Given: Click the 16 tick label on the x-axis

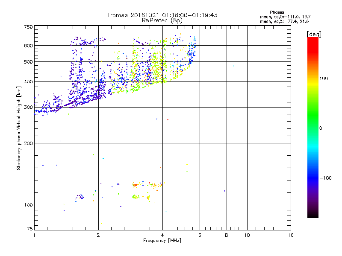Looking at the screenshot, I should (x=290, y=235).
